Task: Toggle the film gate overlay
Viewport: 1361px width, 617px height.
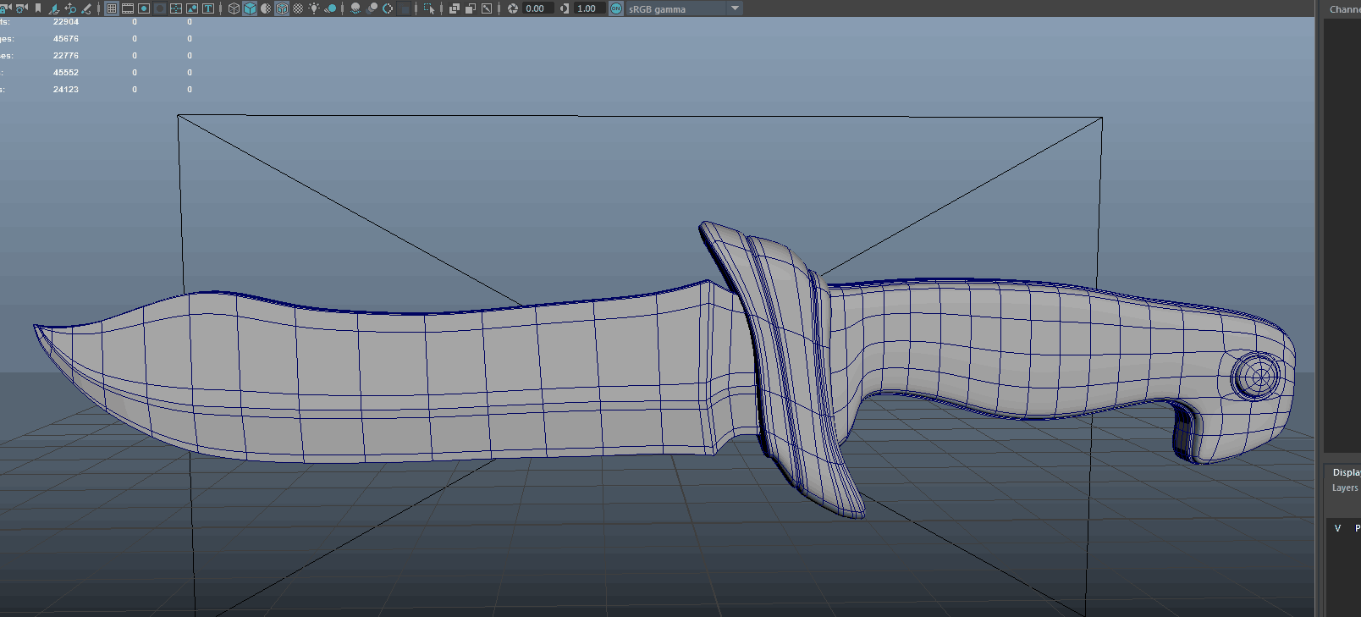Action: [128, 8]
